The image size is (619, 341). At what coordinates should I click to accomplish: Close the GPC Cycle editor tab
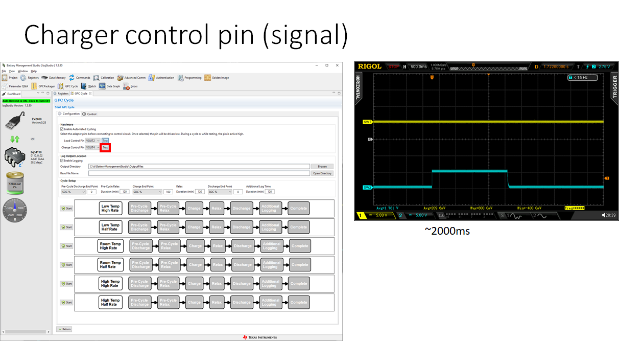pos(90,94)
